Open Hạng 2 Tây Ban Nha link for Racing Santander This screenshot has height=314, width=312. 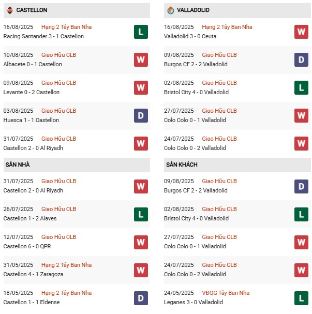[x=66, y=27]
